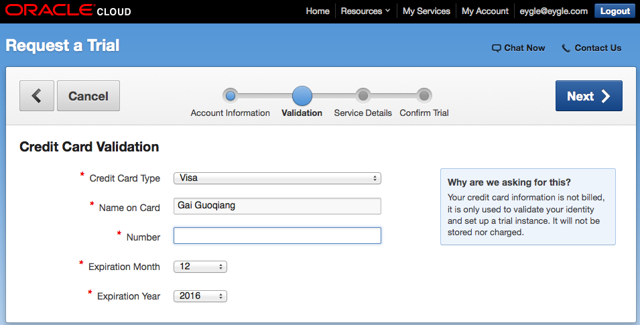Click the Chat Now speech bubble icon
The width and height of the screenshot is (640, 325).
coord(497,48)
